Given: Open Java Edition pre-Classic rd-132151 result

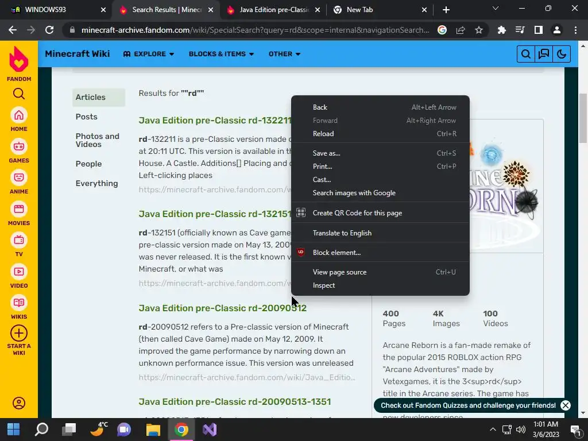Looking at the screenshot, I should (215, 214).
